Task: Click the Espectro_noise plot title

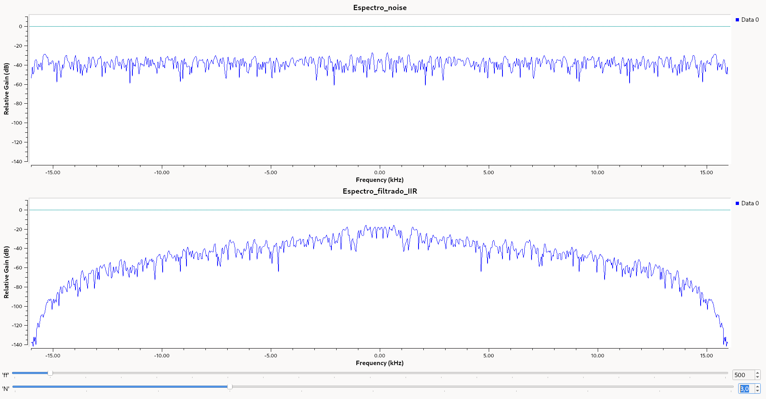Action: tap(380, 8)
